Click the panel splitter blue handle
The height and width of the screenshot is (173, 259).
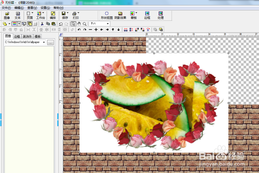click(58, 120)
